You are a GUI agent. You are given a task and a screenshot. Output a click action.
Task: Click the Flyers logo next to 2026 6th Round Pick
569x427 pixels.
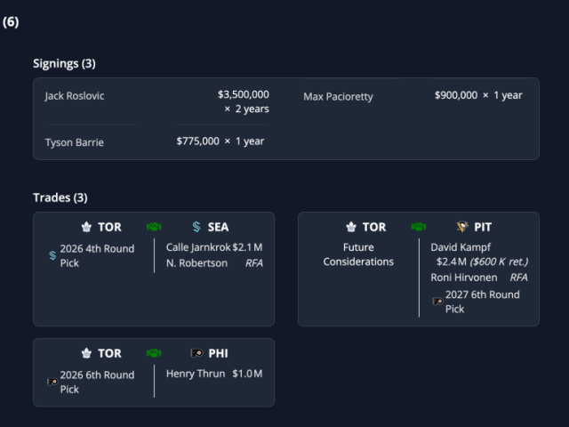click(52, 382)
